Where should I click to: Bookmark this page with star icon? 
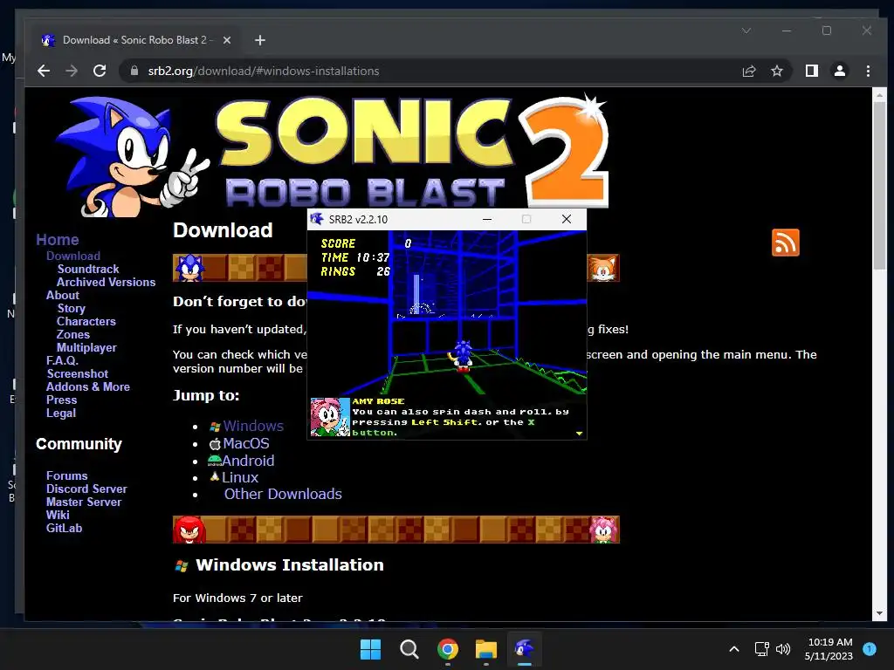point(776,71)
